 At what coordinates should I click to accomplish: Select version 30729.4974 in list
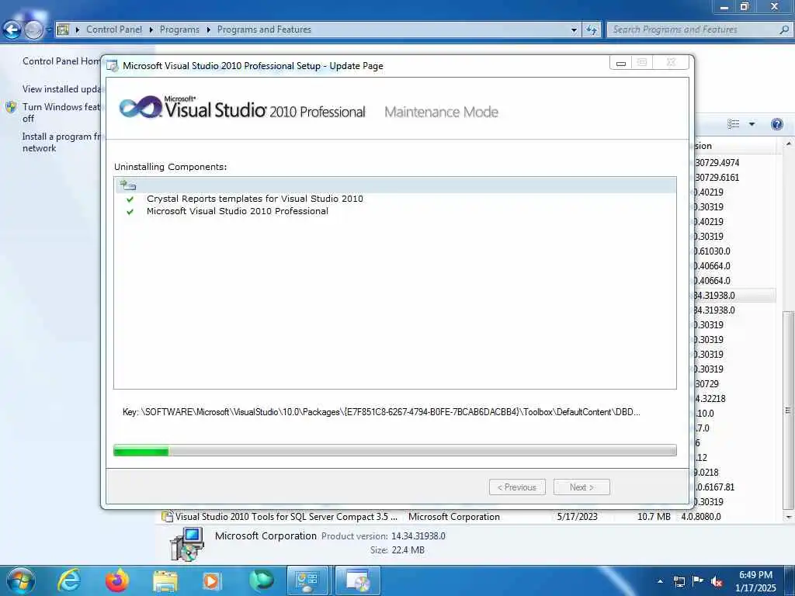click(717, 163)
